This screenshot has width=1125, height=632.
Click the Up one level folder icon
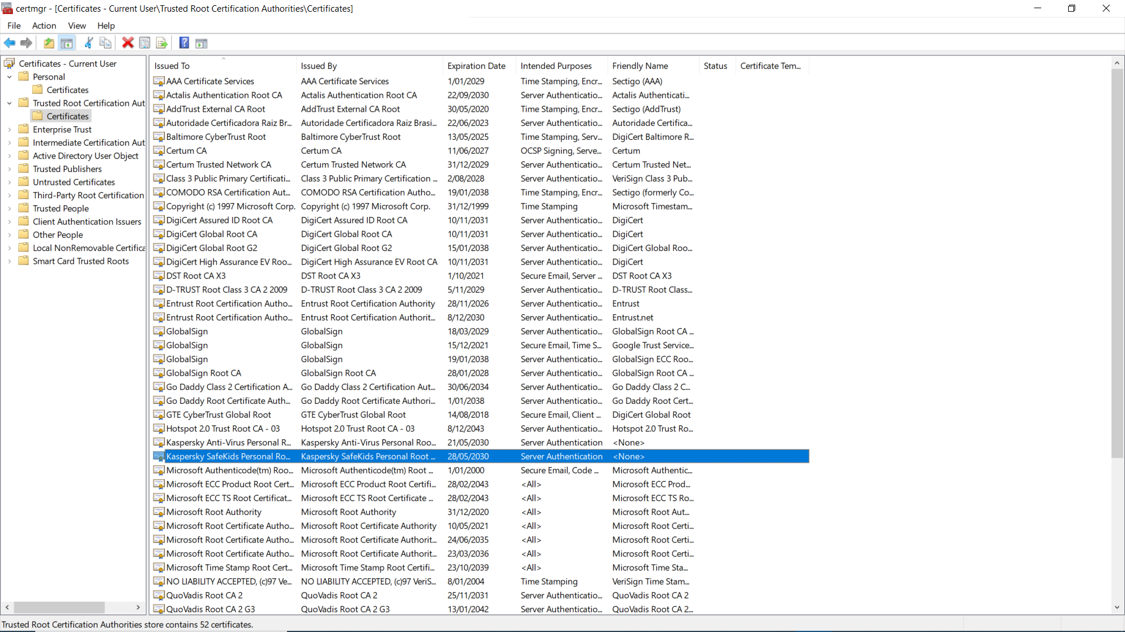tap(49, 43)
